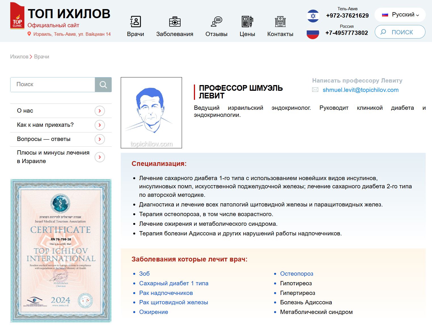This screenshot has height=325, width=432.
Task: Click the location pin icon by address
Action: pos(29,34)
